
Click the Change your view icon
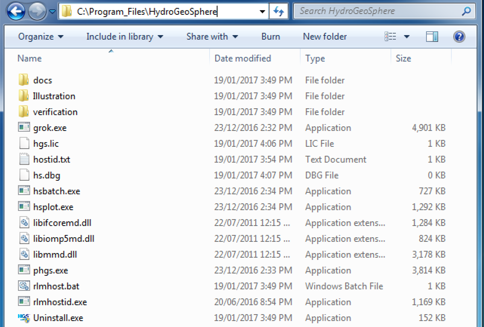tap(390, 36)
